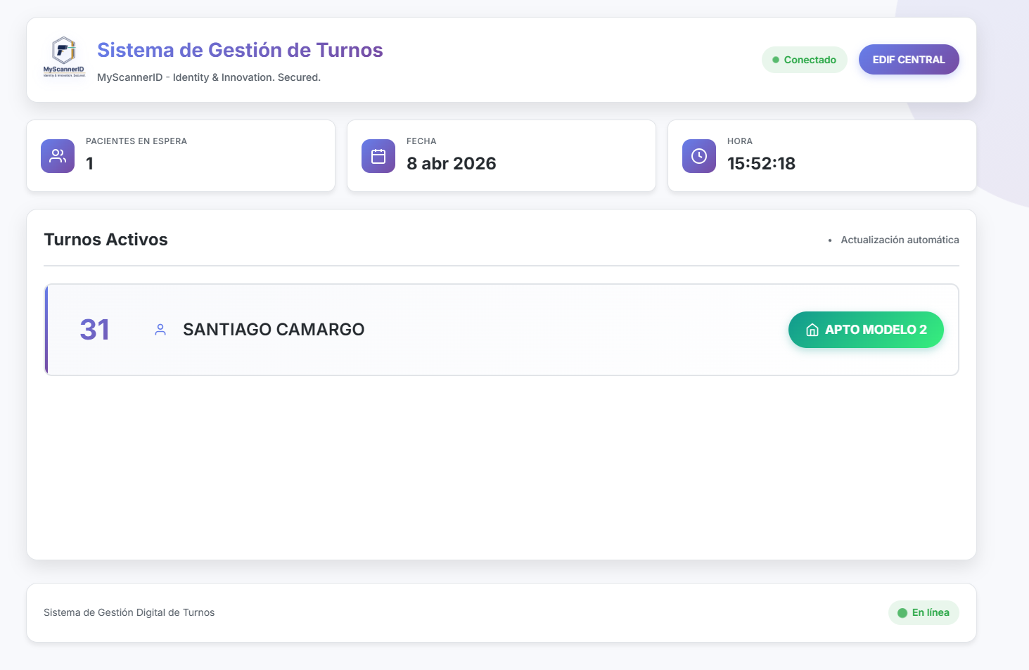
Task: Click footer text Sistema de Gestión Digital
Action: tap(129, 612)
